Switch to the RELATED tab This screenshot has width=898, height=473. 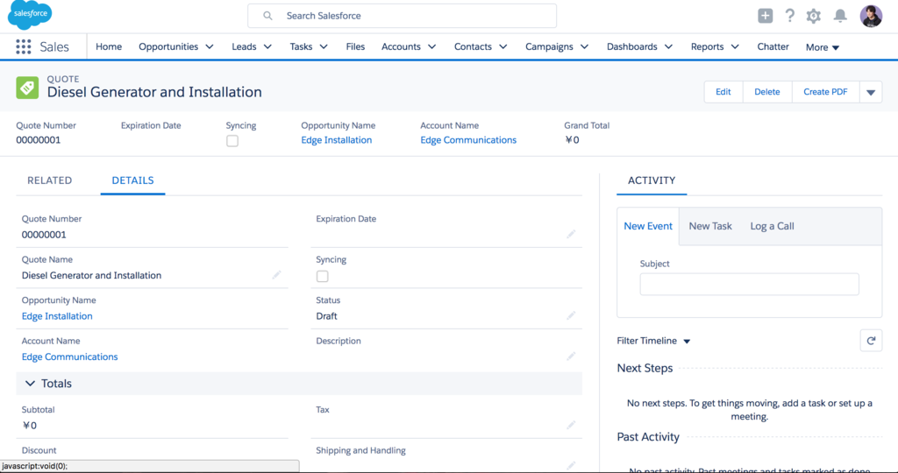click(x=50, y=180)
